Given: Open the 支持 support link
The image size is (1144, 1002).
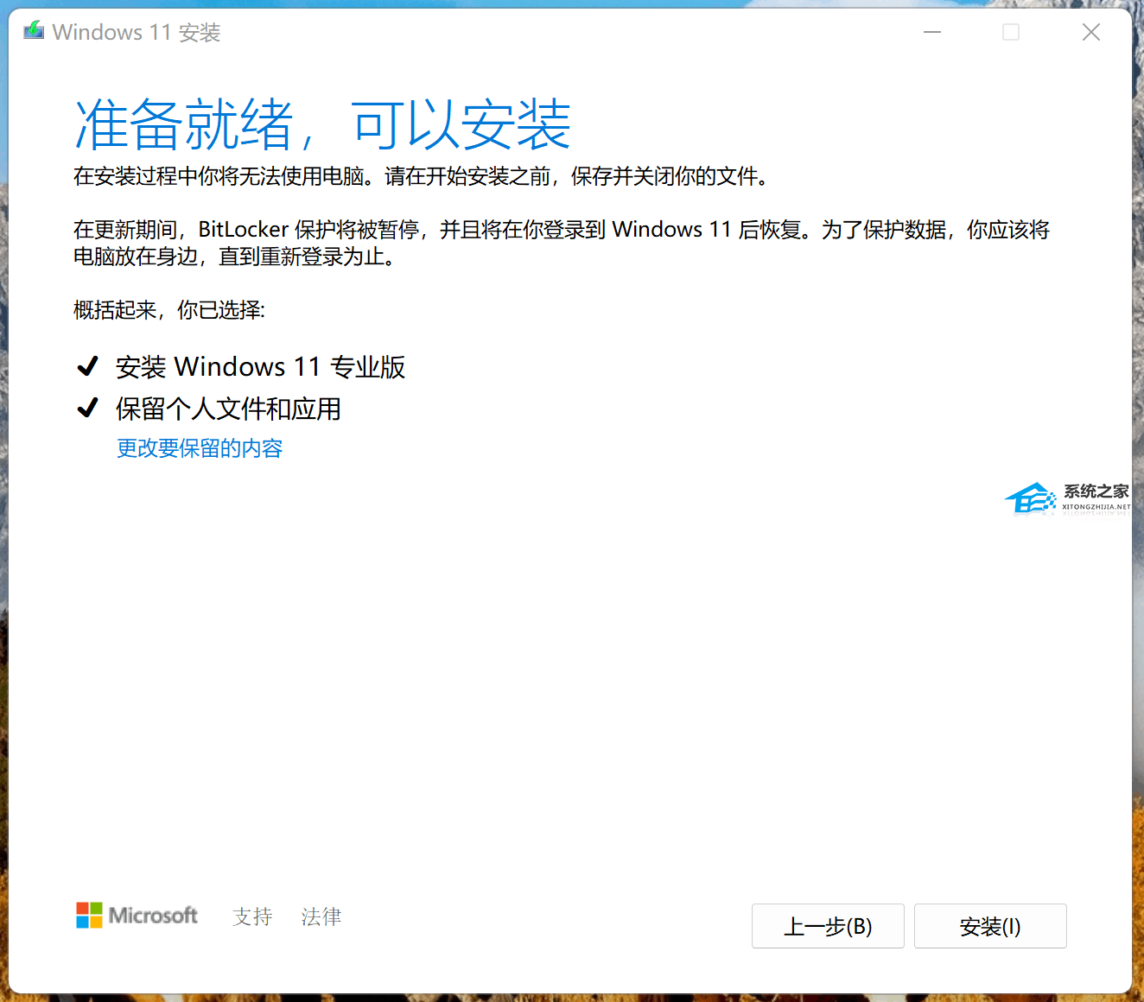Looking at the screenshot, I should (251, 916).
